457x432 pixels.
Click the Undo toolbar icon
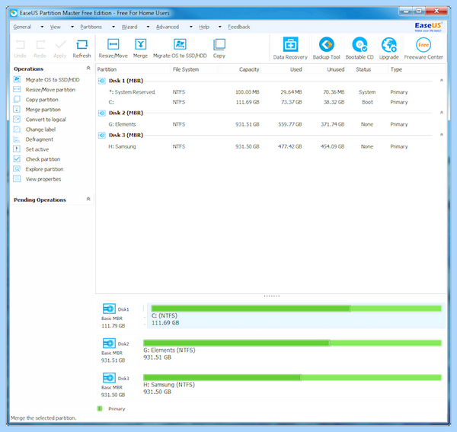pyautogui.click(x=20, y=45)
